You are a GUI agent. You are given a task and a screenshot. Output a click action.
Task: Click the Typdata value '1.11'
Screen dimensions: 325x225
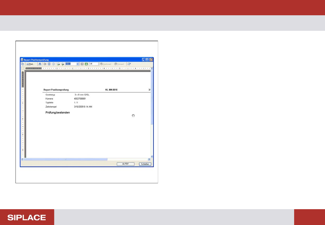76,103
